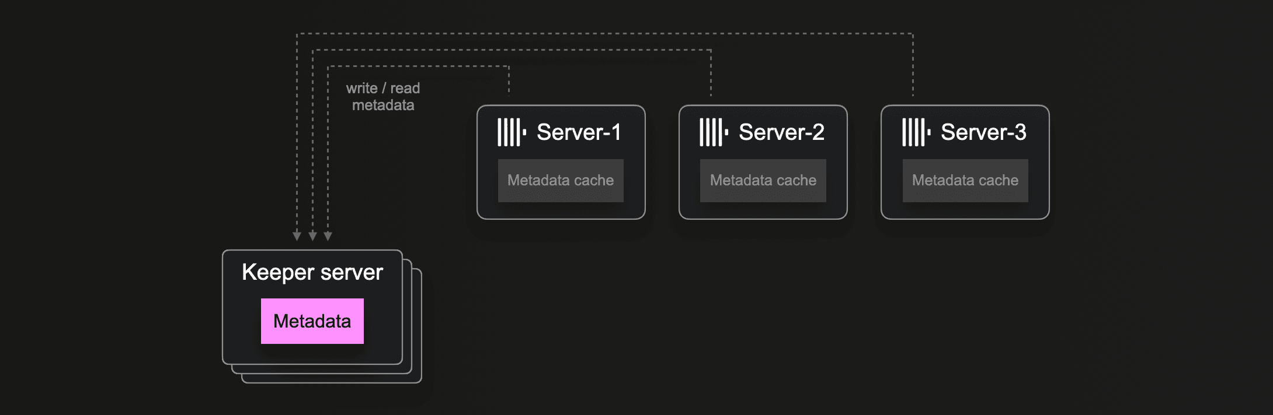Screen dimensions: 1273x415
Task: Click the "write / read metadata" label
Action: tap(383, 97)
